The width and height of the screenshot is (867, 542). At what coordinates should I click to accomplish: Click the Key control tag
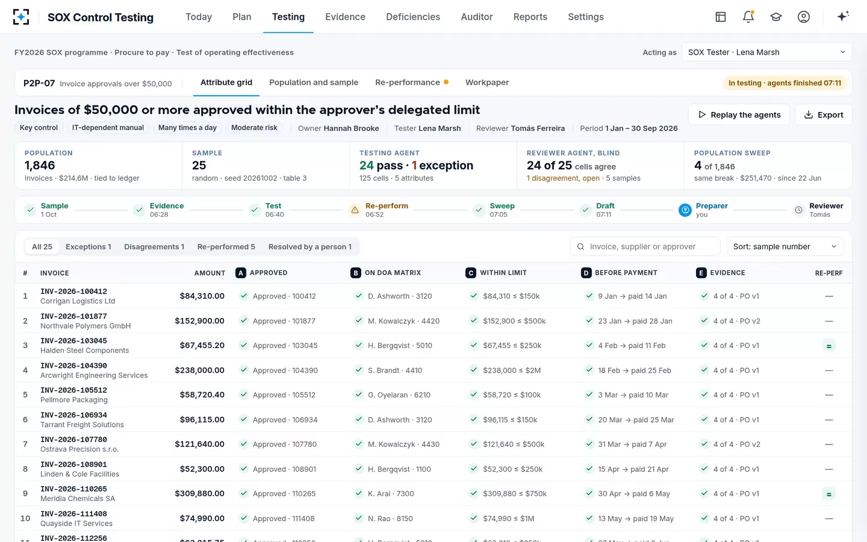click(x=39, y=128)
